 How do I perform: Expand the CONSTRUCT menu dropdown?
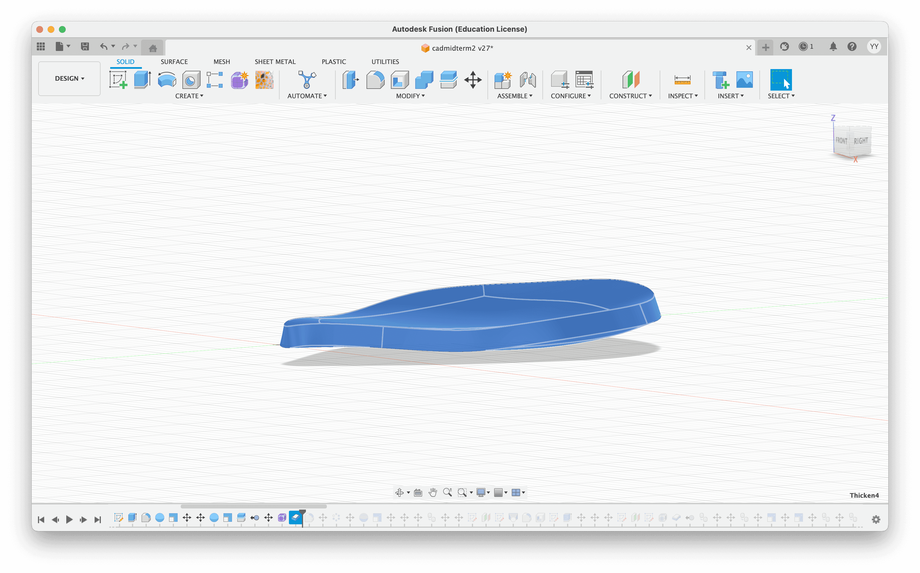tap(630, 96)
